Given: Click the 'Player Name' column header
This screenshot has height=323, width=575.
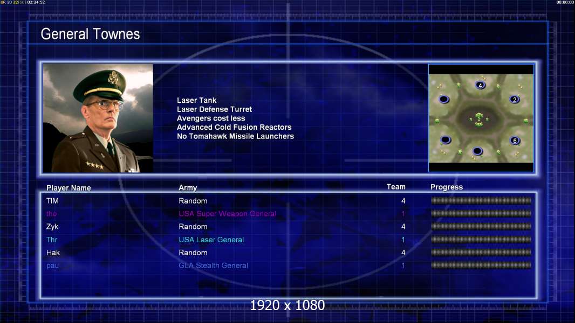Looking at the screenshot, I should (x=69, y=188).
